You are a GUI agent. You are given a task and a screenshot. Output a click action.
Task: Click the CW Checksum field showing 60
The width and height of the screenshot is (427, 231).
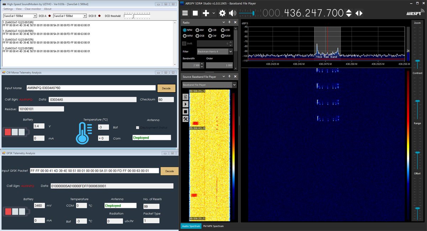(165, 100)
